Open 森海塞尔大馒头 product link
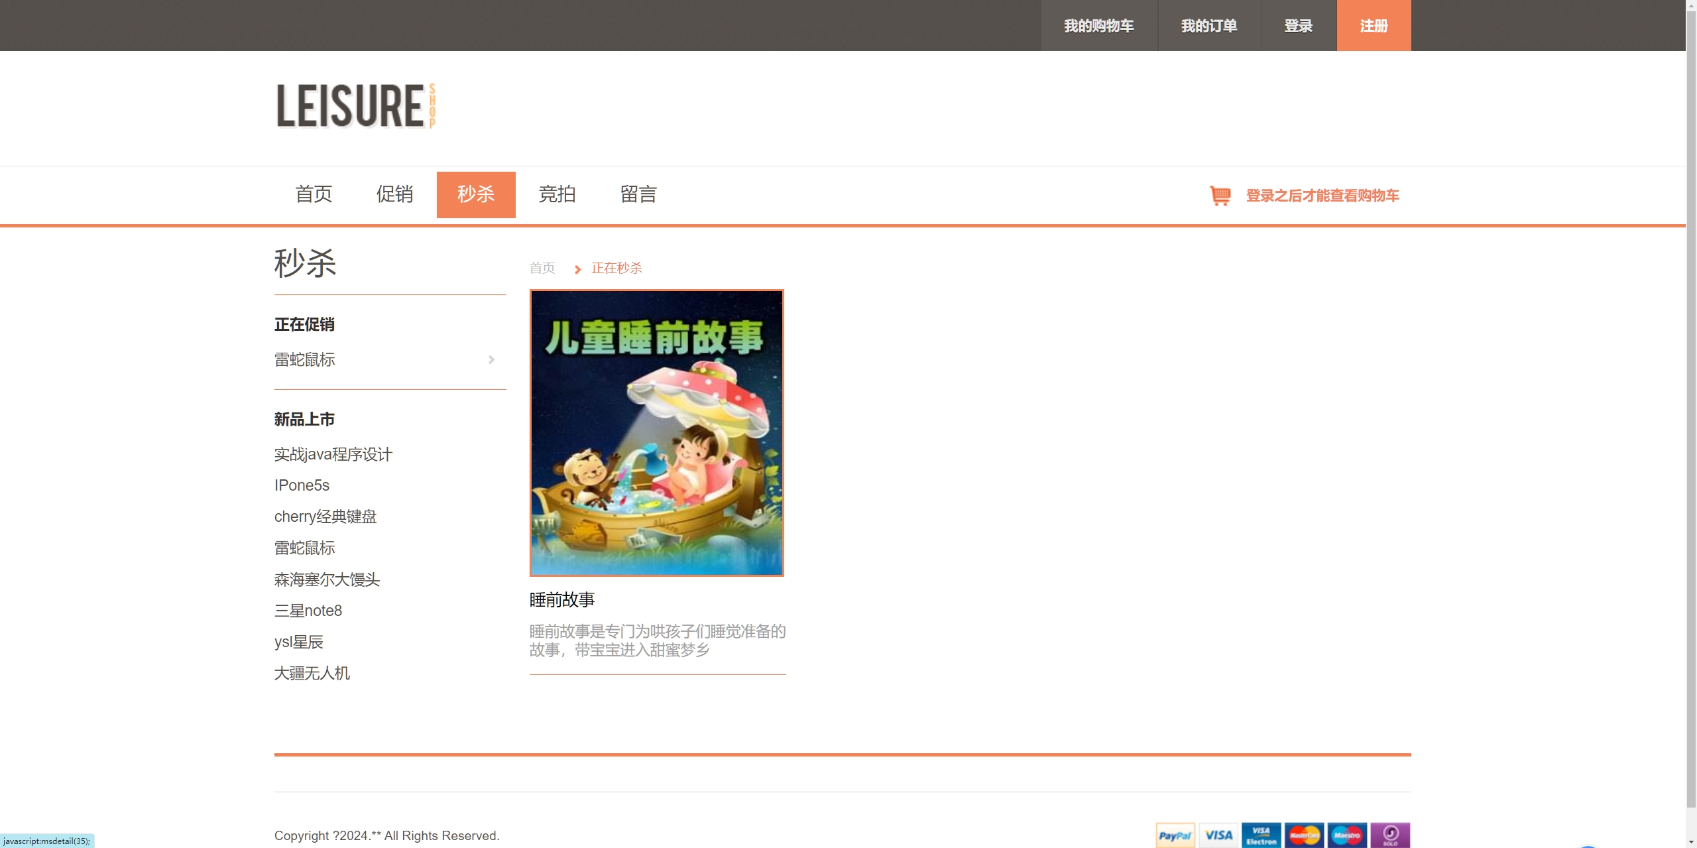This screenshot has width=1697, height=848. 327,579
